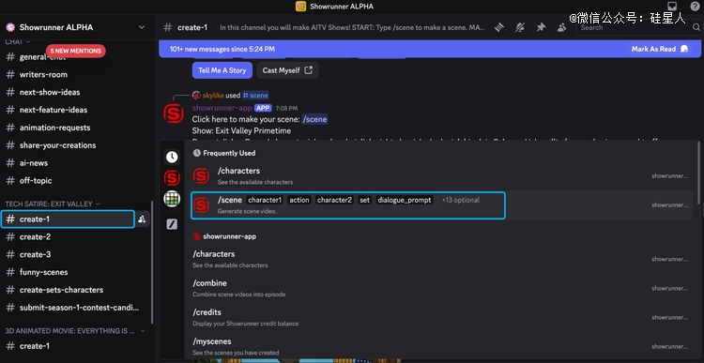Click the /scene command red S icon
Image resolution: width=704 pixels, height=363 pixels.
tap(201, 205)
